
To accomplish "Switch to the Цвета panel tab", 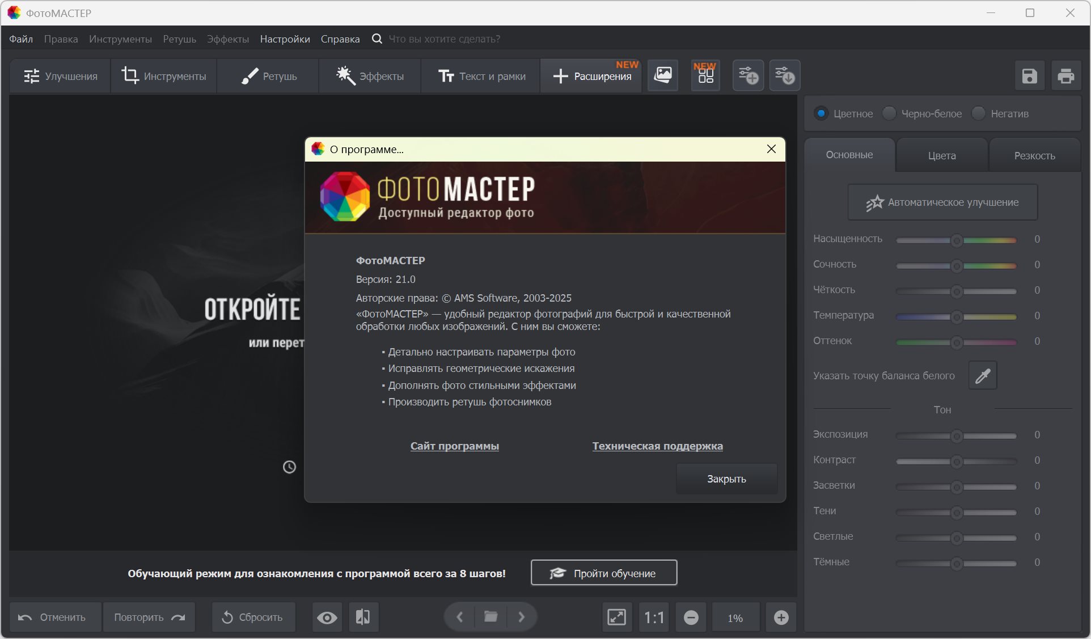I will (x=942, y=155).
